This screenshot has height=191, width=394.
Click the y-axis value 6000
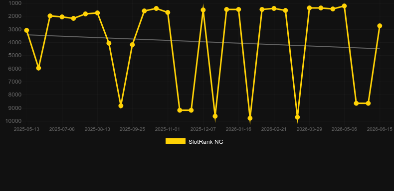[x=15, y=69]
